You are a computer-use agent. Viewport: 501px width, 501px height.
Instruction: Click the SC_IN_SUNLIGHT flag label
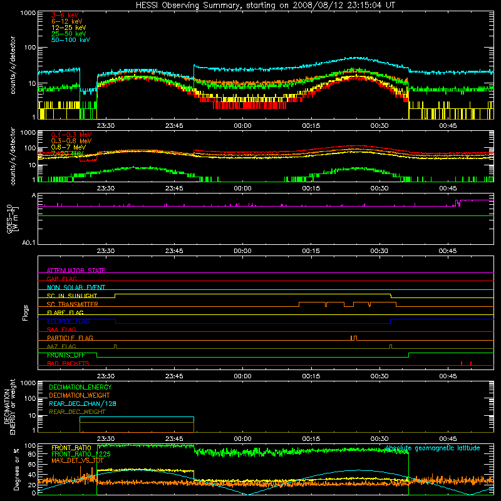point(72,296)
